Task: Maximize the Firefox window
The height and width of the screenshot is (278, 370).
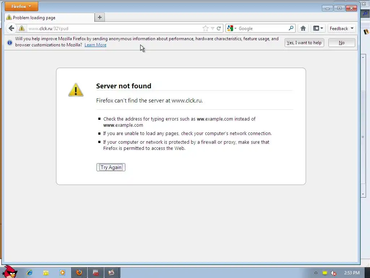Action: [339, 8]
